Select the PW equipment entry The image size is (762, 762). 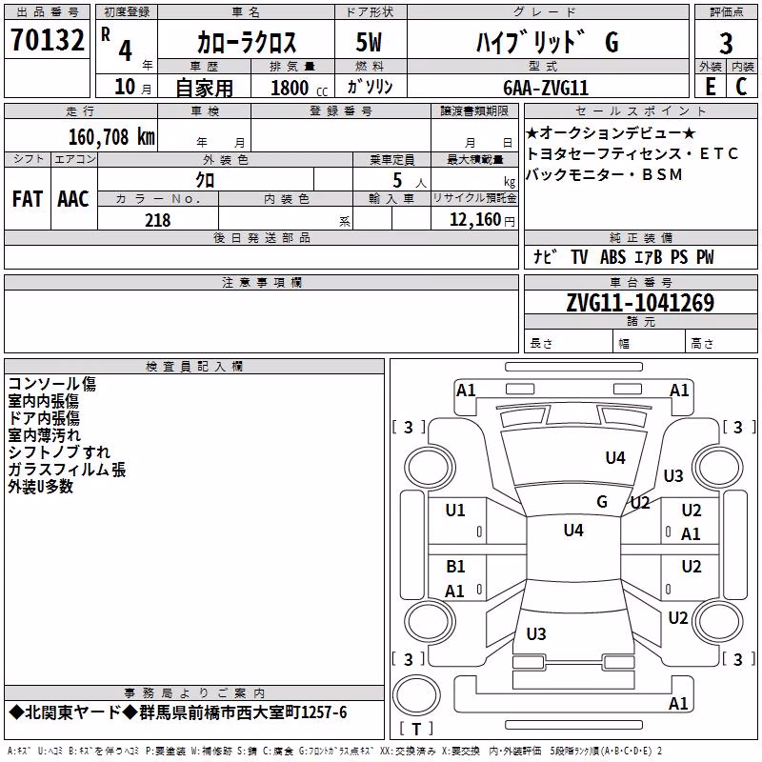click(705, 256)
